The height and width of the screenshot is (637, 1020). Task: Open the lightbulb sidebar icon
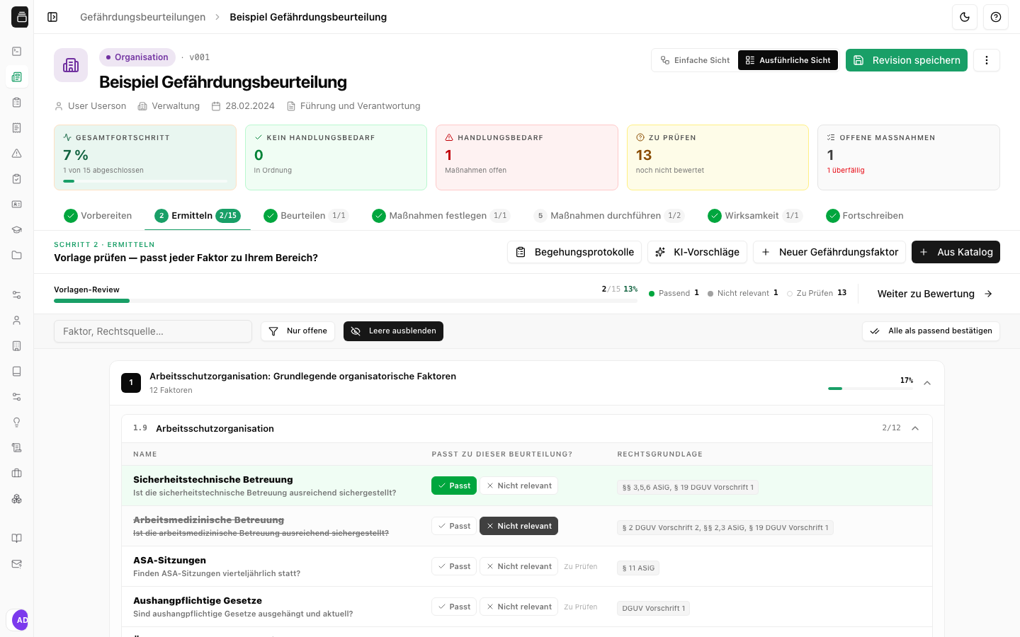(17, 423)
